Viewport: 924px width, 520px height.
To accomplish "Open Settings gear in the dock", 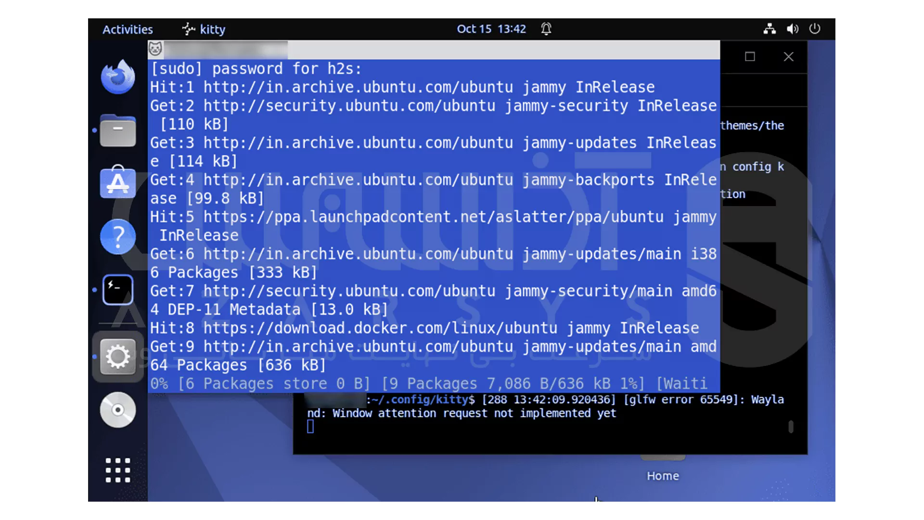I will point(118,357).
